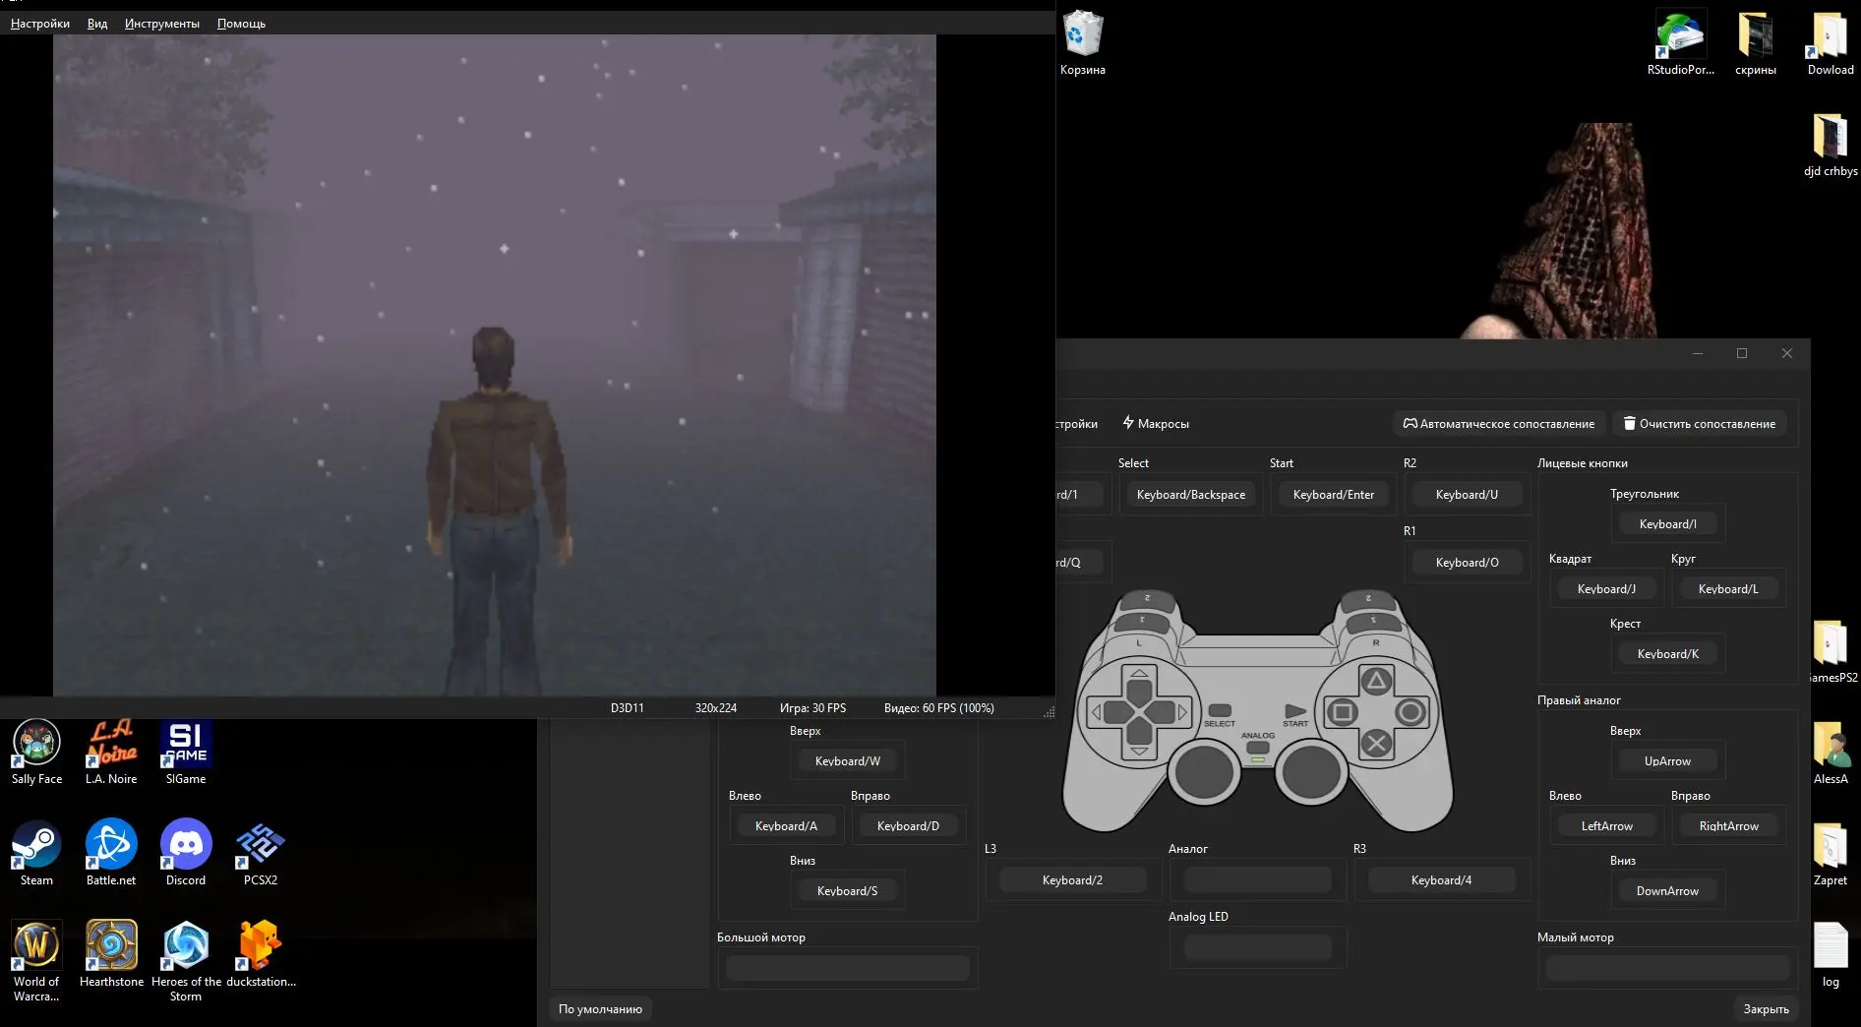Click Автоматическое сопоставление button
This screenshot has width=1861, height=1027.
(1499, 424)
